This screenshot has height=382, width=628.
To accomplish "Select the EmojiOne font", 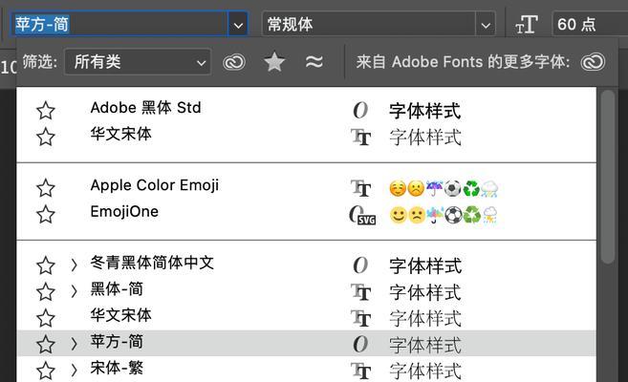I will point(124,212).
